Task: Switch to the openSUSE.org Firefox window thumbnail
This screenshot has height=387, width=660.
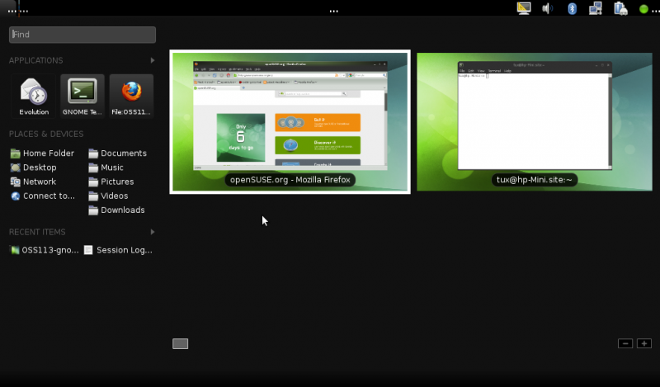Action: click(290, 121)
